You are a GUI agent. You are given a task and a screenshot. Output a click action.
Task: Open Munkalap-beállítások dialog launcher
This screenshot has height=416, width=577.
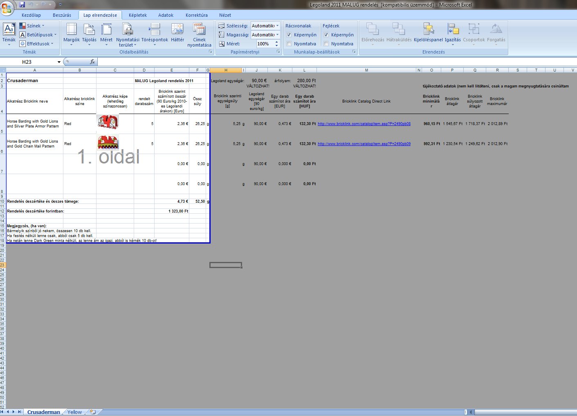[354, 52]
